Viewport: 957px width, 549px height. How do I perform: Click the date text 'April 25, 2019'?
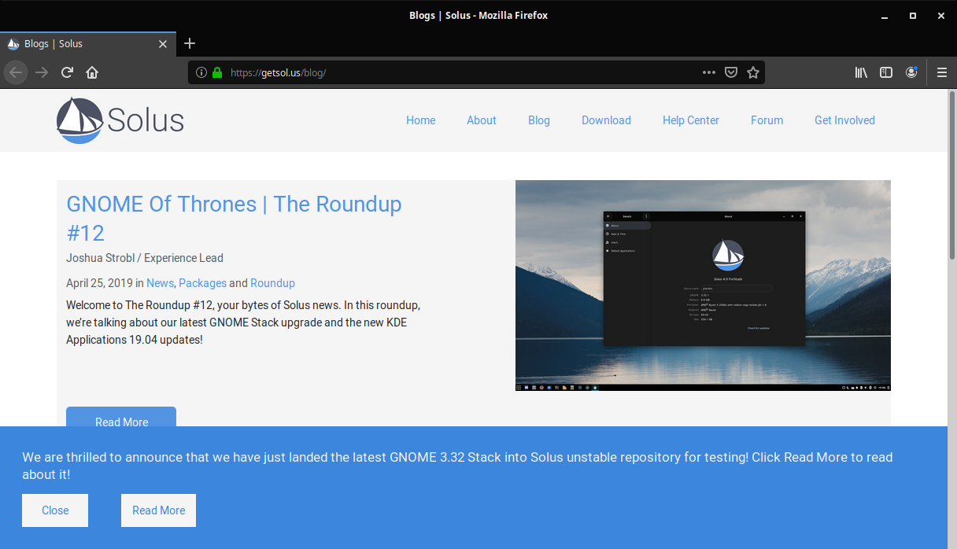click(99, 283)
